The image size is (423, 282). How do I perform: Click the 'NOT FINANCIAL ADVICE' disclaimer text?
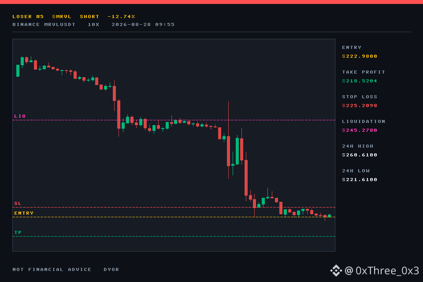[52, 270]
